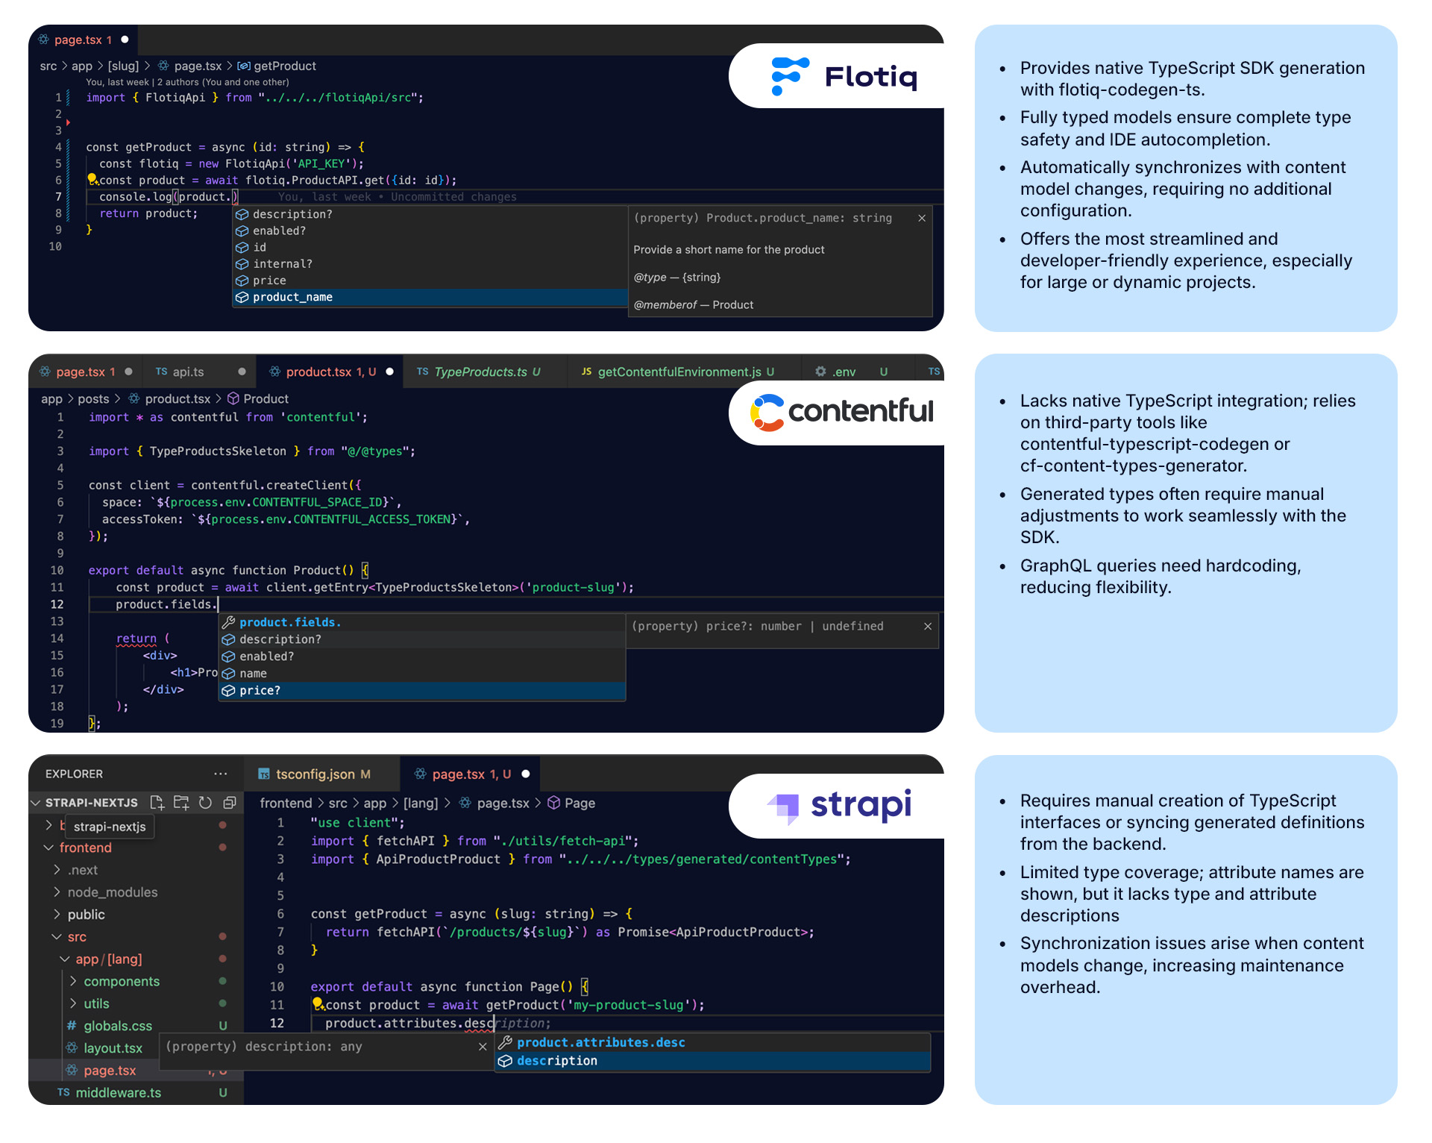Click the enabled? suggestion in Flotiq list
The width and height of the screenshot is (1432, 1143).
(430, 231)
